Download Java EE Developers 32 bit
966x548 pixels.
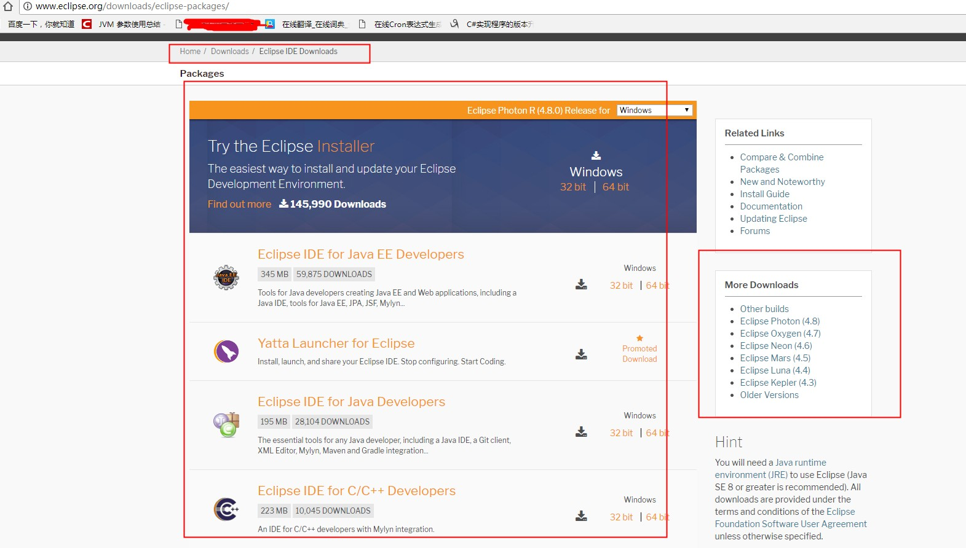(621, 286)
